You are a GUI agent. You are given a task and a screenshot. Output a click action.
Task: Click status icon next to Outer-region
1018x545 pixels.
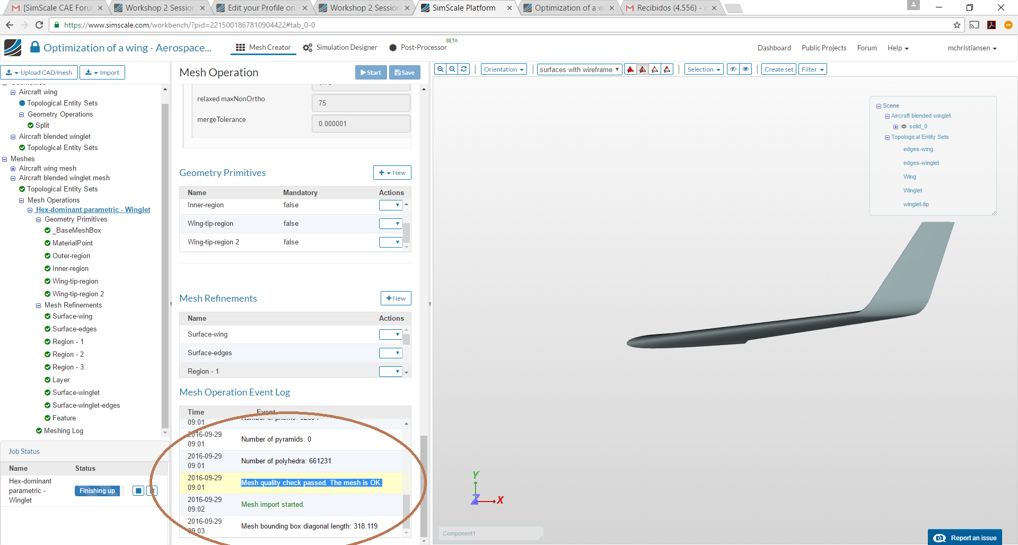pyautogui.click(x=48, y=256)
